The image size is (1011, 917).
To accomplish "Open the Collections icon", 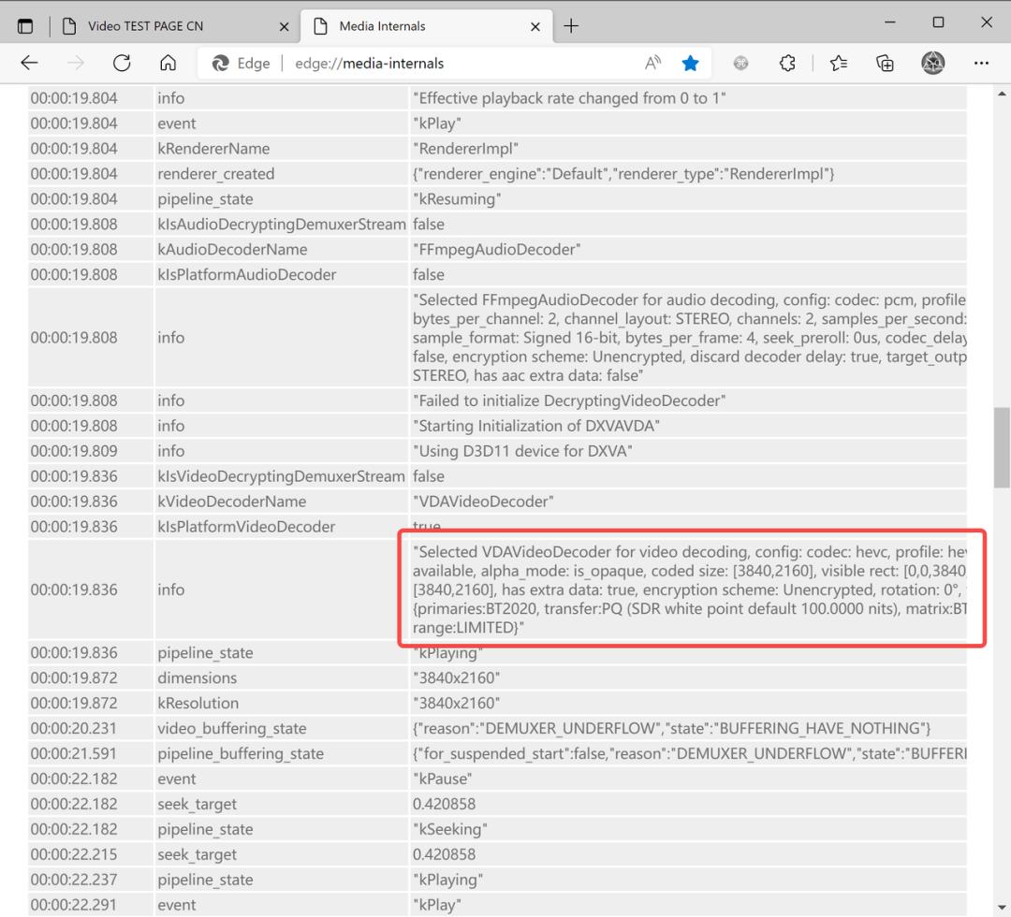I will coord(885,63).
